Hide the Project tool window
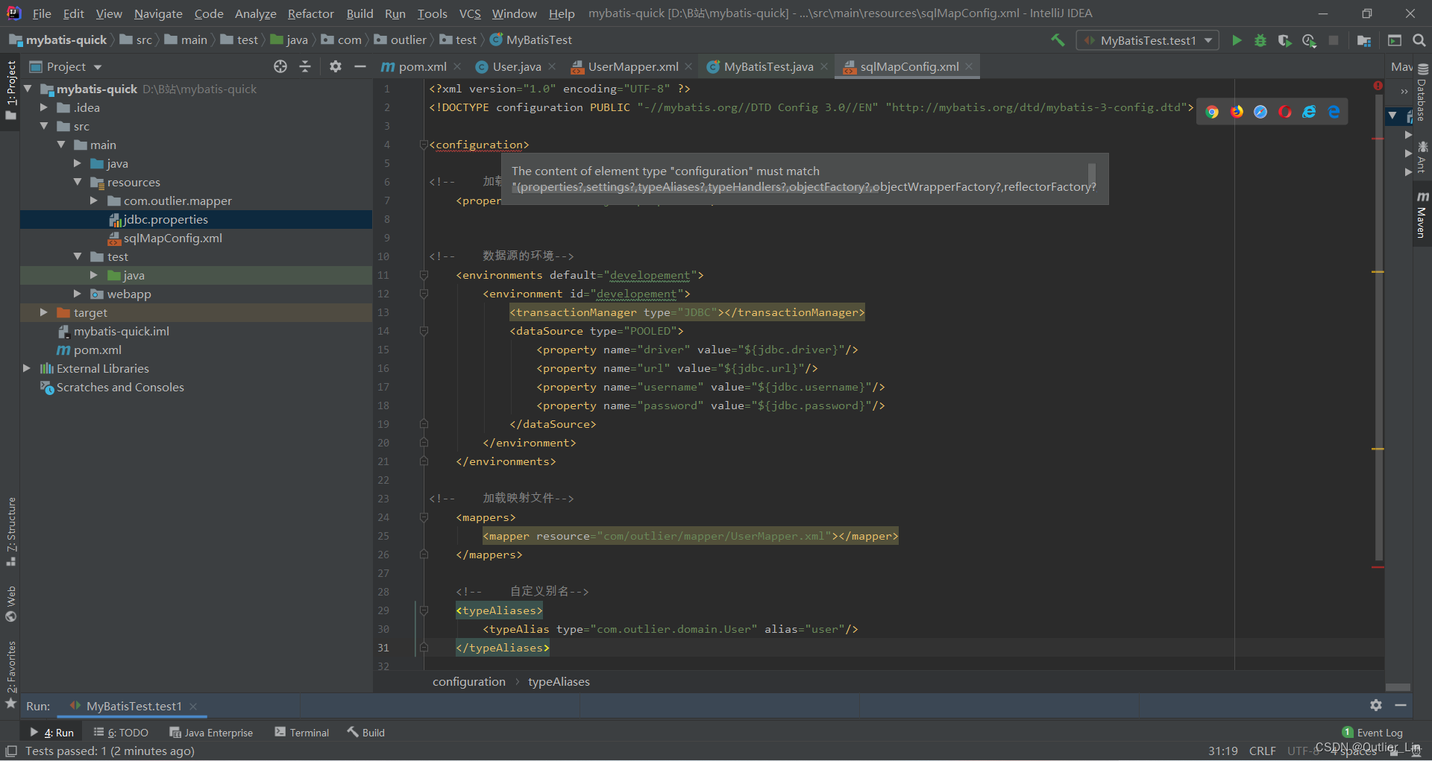Viewport: 1432px width, 761px height. point(360,66)
